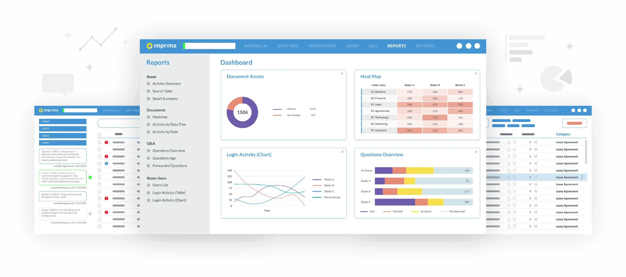Tick the header select-all checkbox in left table
The height and width of the screenshot is (277, 626).
[99, 135]
